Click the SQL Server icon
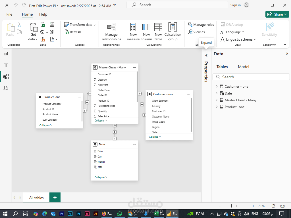The image size is (291, 218). coord(43,39)
